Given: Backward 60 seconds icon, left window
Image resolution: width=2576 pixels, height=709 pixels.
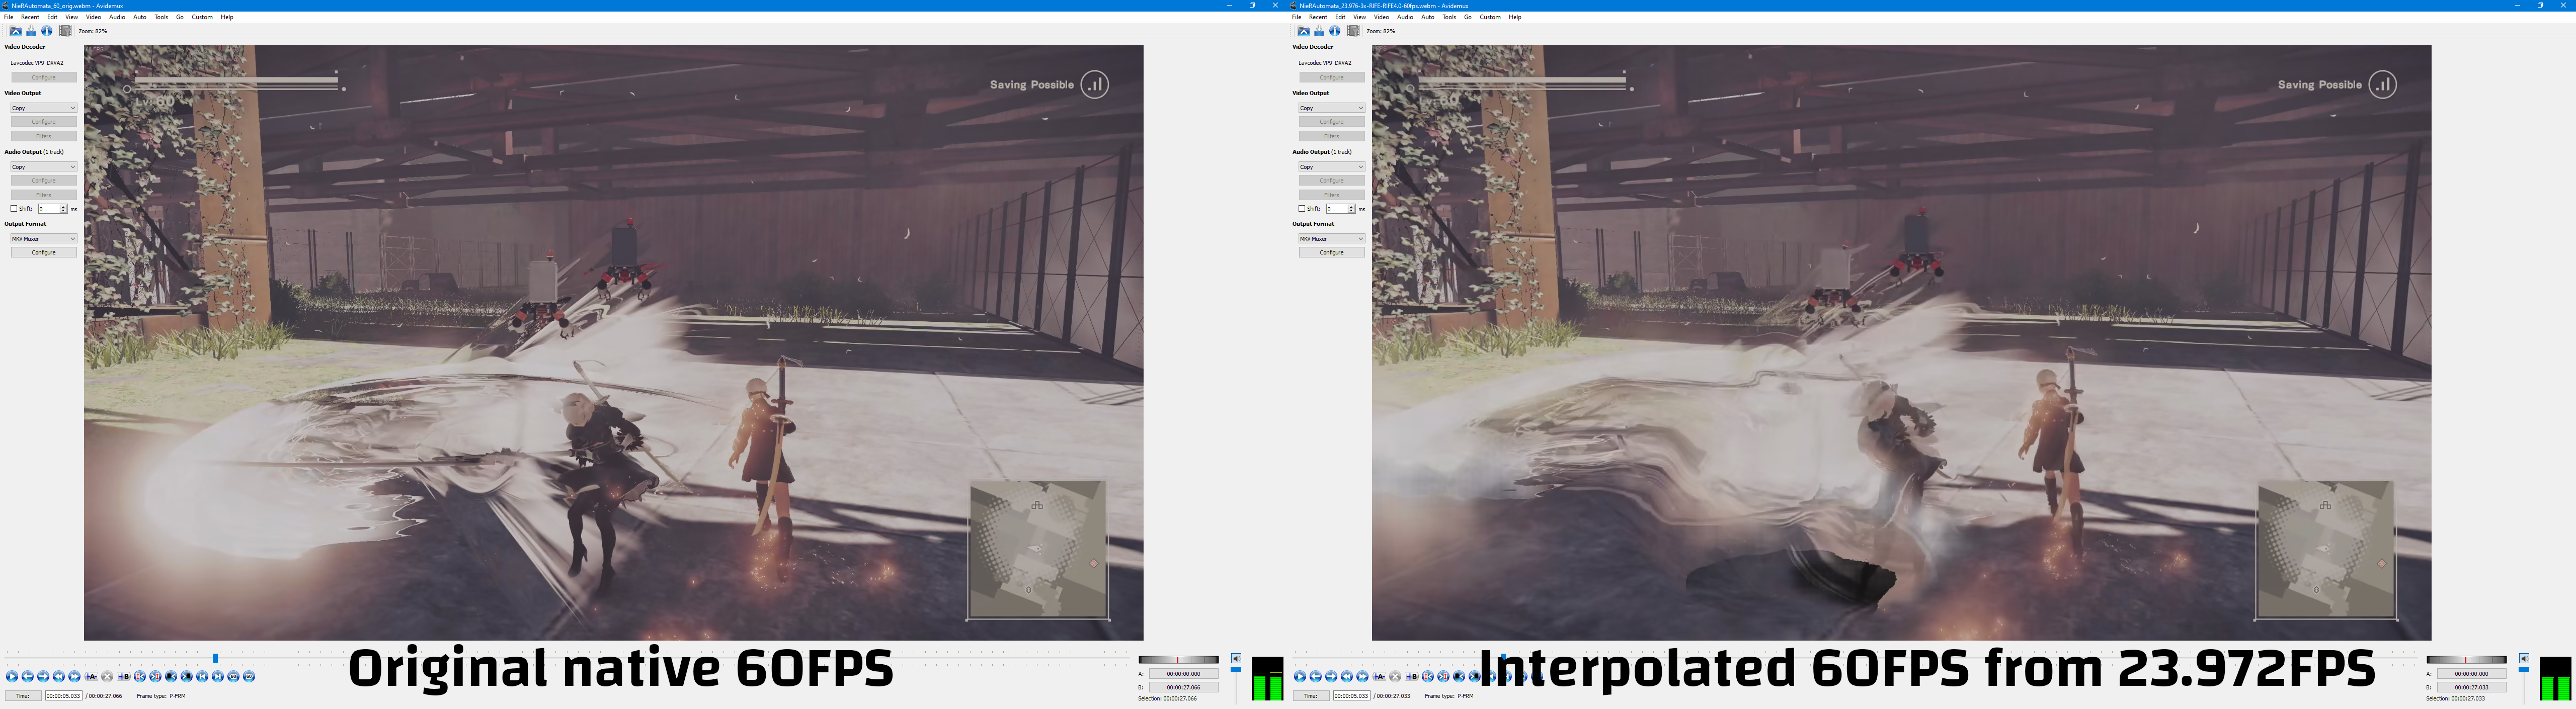Looking at the screenshot, I should [234, 676].
